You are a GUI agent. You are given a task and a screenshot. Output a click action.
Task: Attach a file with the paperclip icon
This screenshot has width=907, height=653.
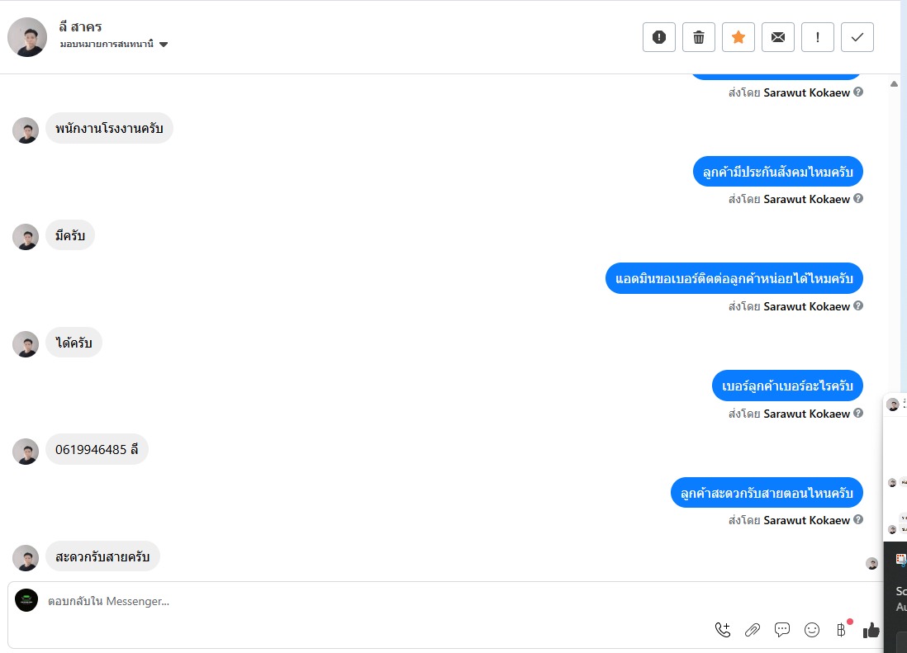pos(752,630)
